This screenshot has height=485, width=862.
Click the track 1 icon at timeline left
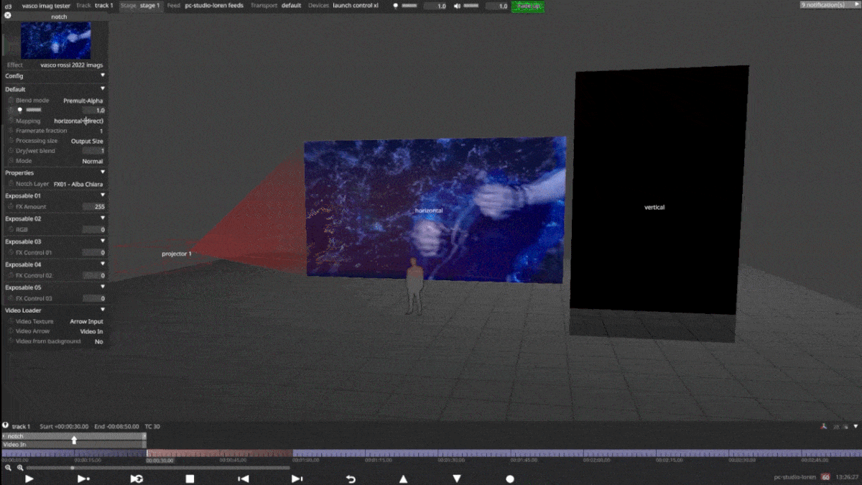tap(6, 426)
